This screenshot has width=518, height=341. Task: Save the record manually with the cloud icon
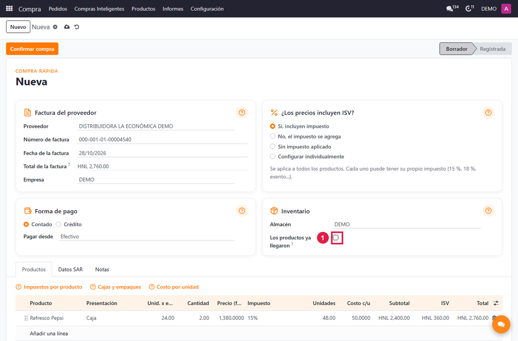click(67, 27)
